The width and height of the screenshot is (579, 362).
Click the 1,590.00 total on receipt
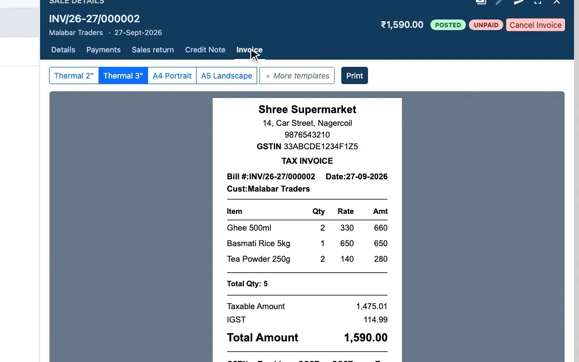366,337
